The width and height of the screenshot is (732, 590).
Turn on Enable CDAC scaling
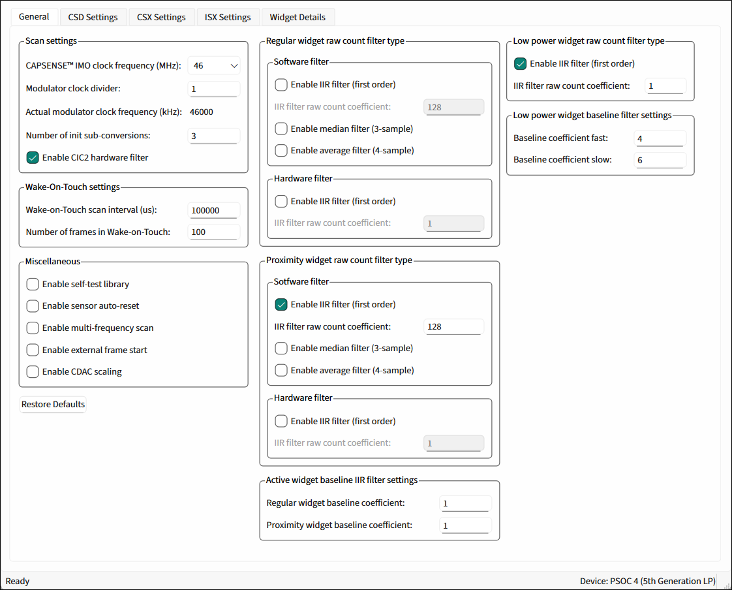33,372
